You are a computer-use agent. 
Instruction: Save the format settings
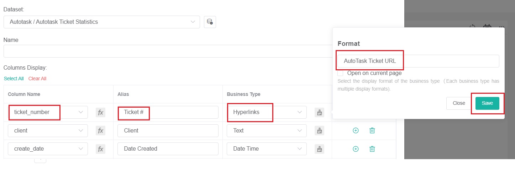click(x=487, y=103)
